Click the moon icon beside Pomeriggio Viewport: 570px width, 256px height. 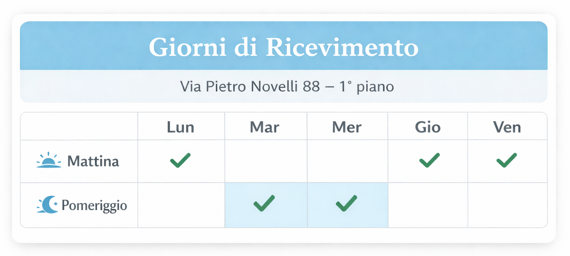point(47,205)
